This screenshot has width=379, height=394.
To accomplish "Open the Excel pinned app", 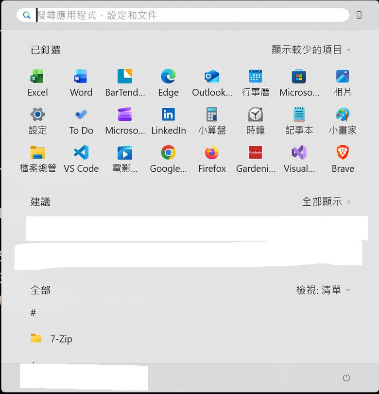I will tap(37, 82).
